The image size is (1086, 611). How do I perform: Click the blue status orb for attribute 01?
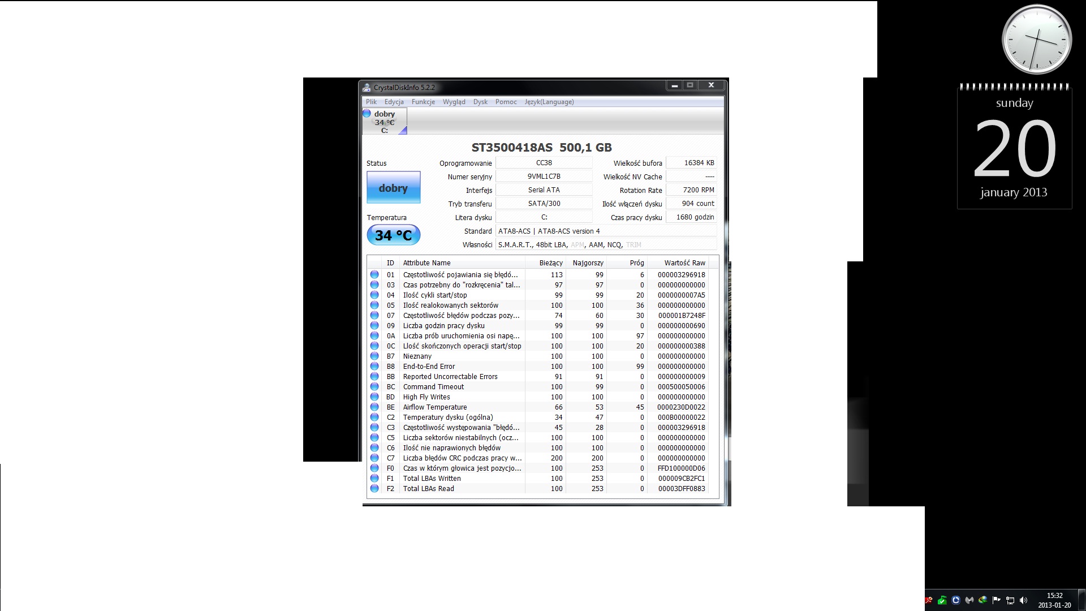point(374,275)
